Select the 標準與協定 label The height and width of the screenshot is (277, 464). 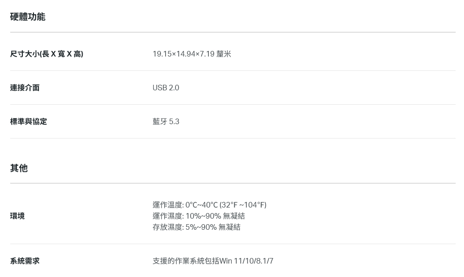pos(28,121)
